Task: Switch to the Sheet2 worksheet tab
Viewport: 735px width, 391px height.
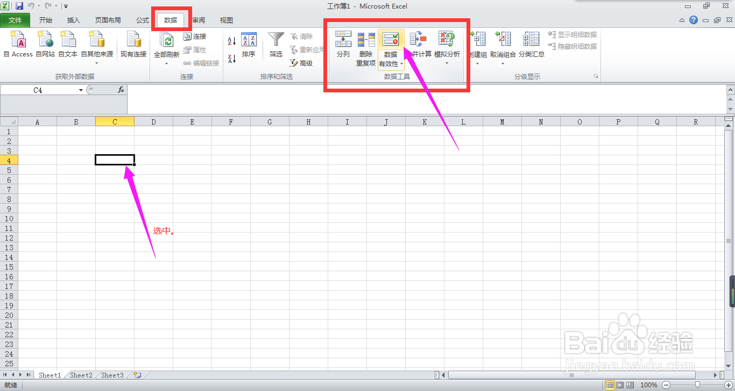Action: (80, 375)
